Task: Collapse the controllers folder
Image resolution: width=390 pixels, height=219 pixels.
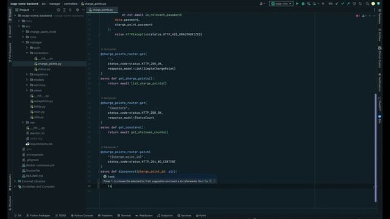Action: click(27, 53)
